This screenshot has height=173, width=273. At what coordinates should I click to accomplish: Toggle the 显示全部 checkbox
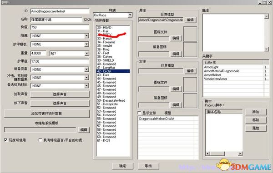point(139,113)
